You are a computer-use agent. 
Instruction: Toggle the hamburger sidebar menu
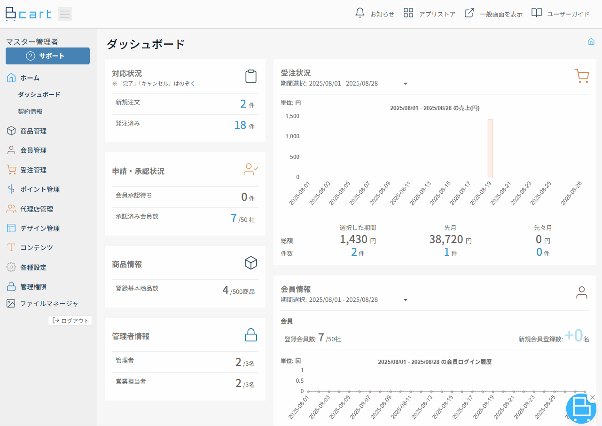point(65,14)
